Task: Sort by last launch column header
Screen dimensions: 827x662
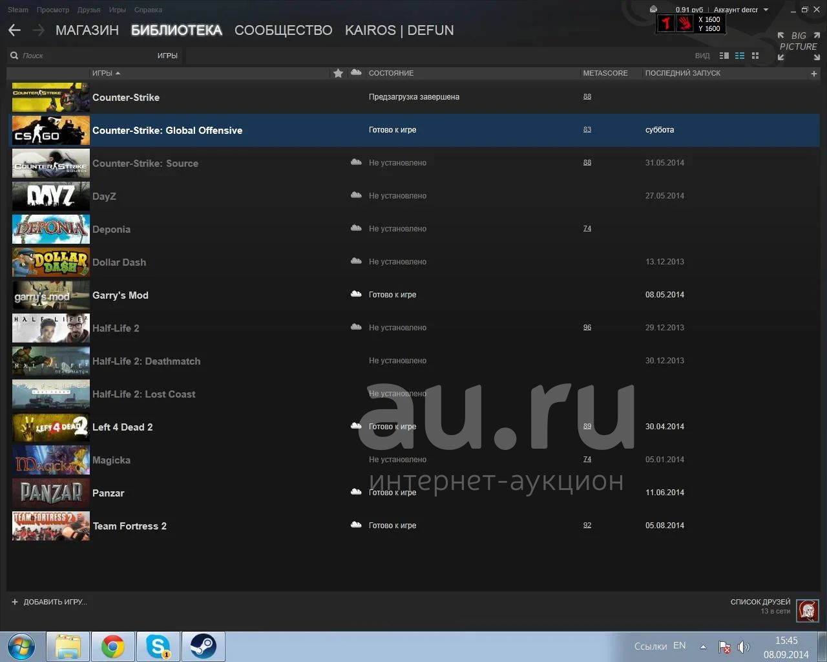Action: [682, 73]
